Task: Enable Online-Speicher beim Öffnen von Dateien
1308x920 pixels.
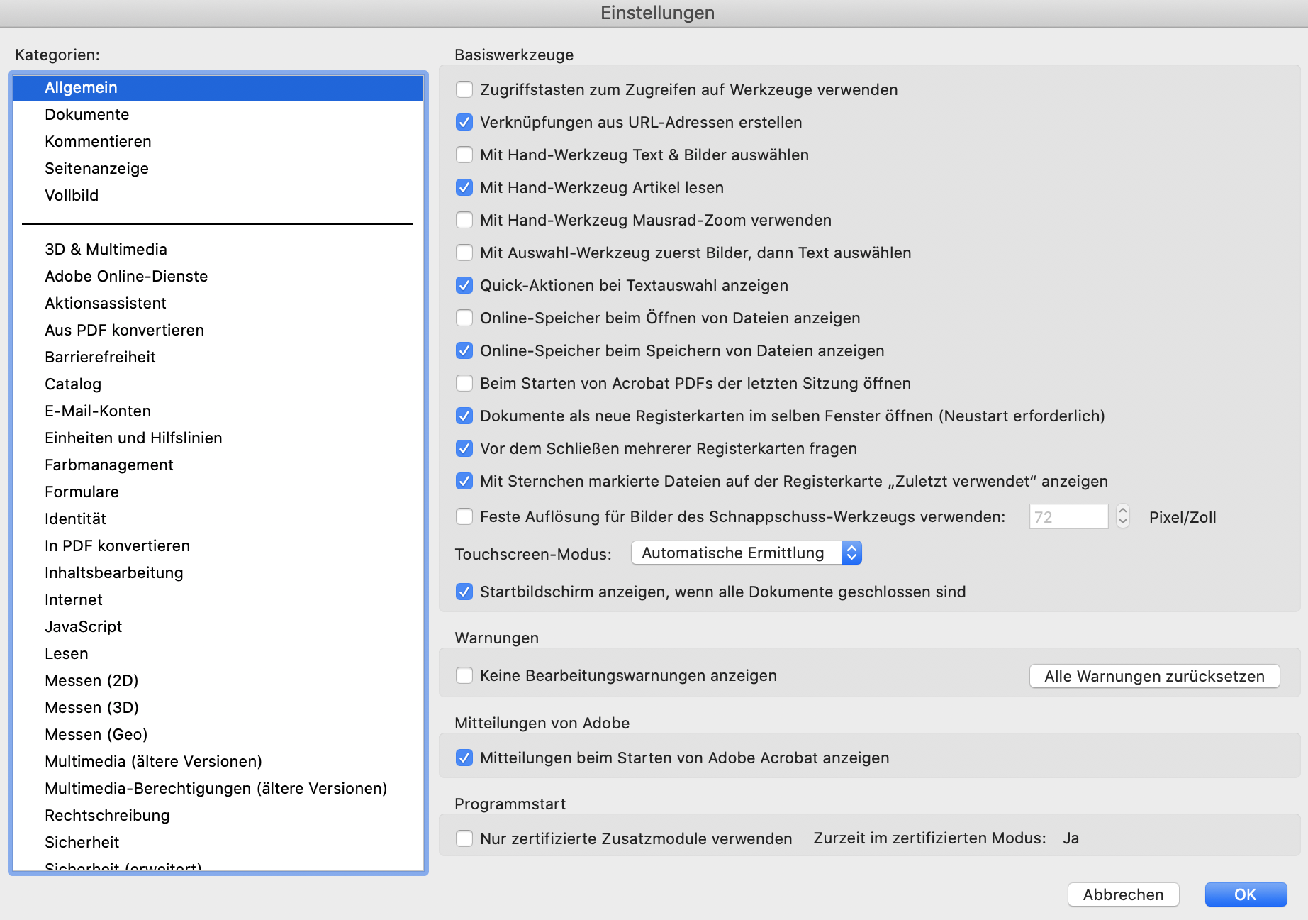Action: 464,318
